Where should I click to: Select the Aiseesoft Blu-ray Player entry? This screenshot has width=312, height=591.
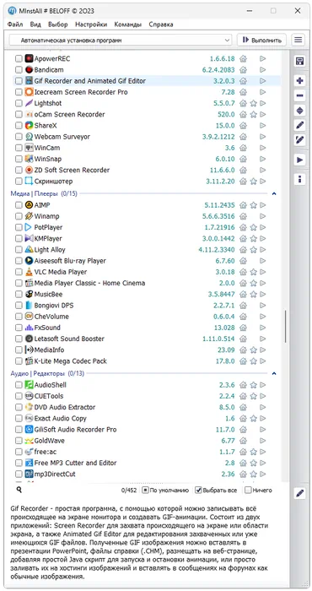pos(147,261)
